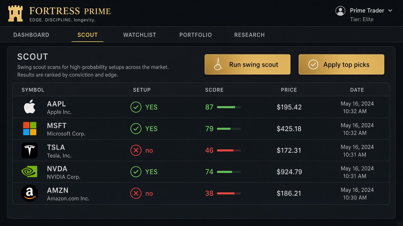Sort by the SCORE column header
403x226 pixels.
click(x=214, y=90)
